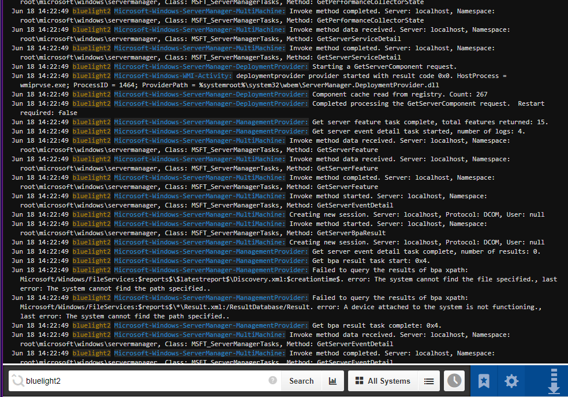Click timestamp on the Discovery.xml failure row

pos(40,270)
